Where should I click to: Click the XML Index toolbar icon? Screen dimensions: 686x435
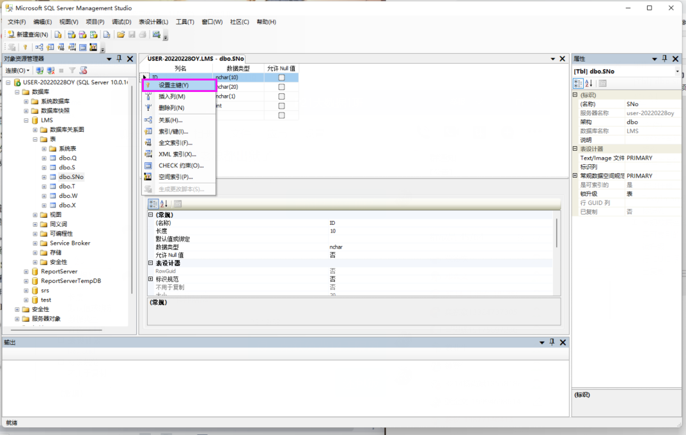[72, 47]
